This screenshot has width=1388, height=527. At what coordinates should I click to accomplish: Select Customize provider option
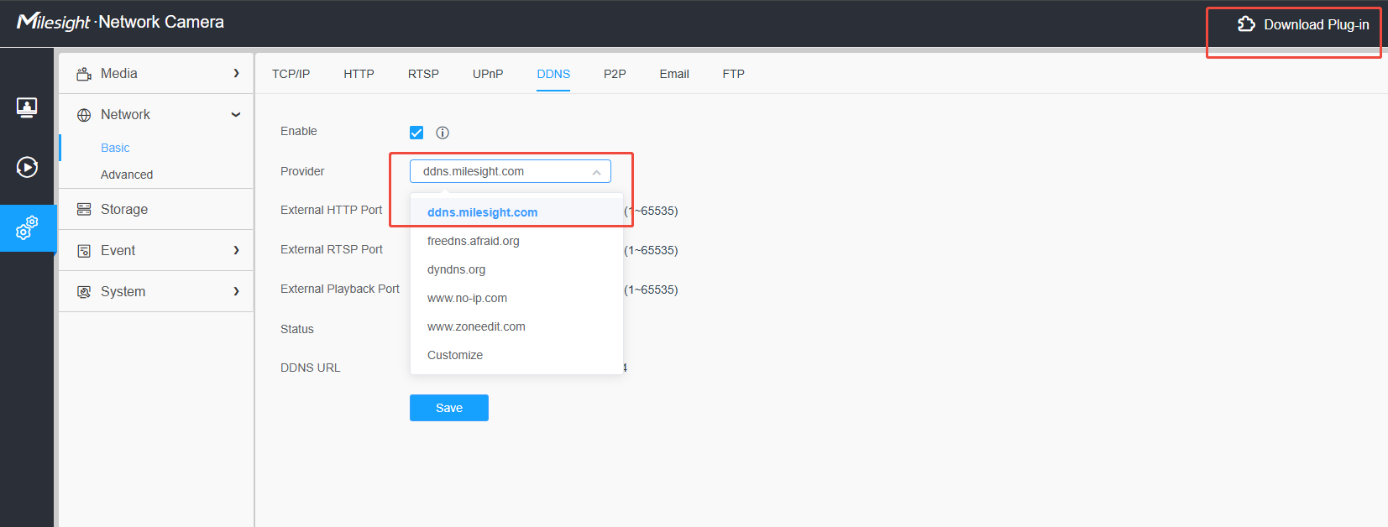(x=516, y=355)
